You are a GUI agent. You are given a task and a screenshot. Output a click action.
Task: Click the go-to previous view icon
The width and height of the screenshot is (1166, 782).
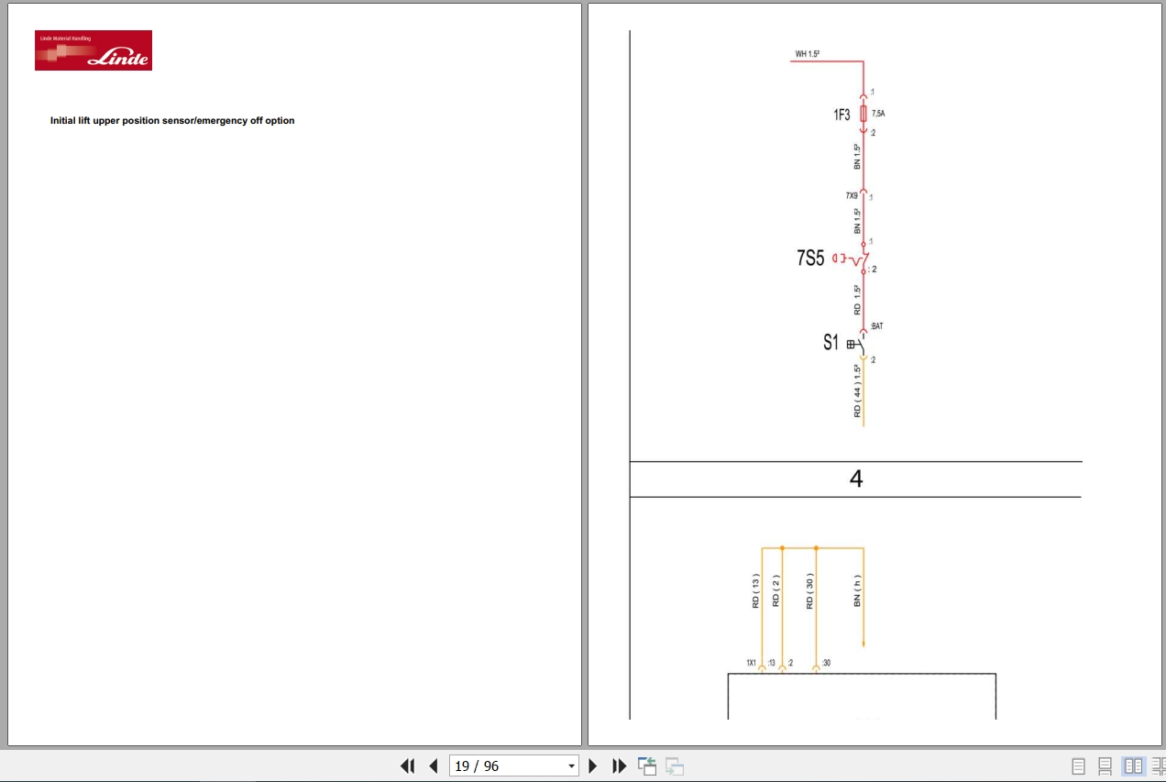(647, 765)
